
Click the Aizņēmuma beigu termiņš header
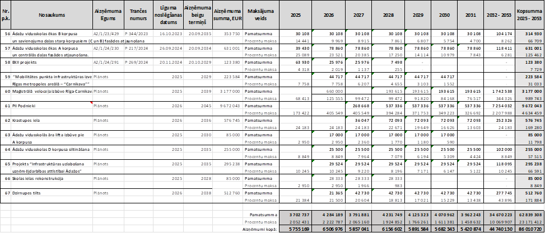pos(197,14)
